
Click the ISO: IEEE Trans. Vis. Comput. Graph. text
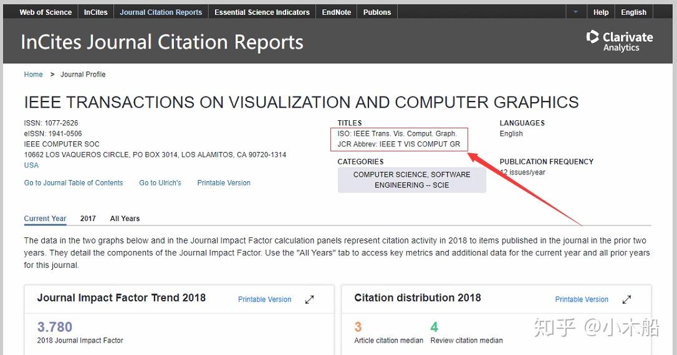[x=397, y=134]
